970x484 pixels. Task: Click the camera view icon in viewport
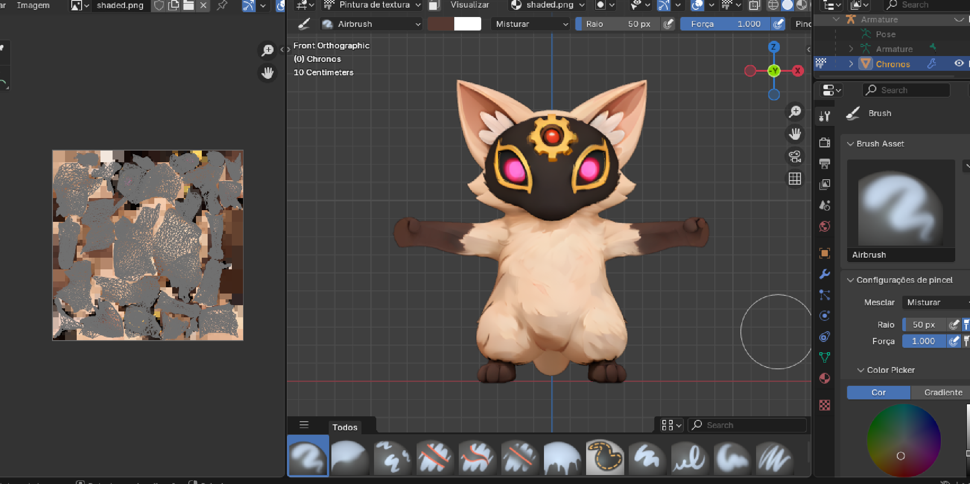tap(795, 156)
